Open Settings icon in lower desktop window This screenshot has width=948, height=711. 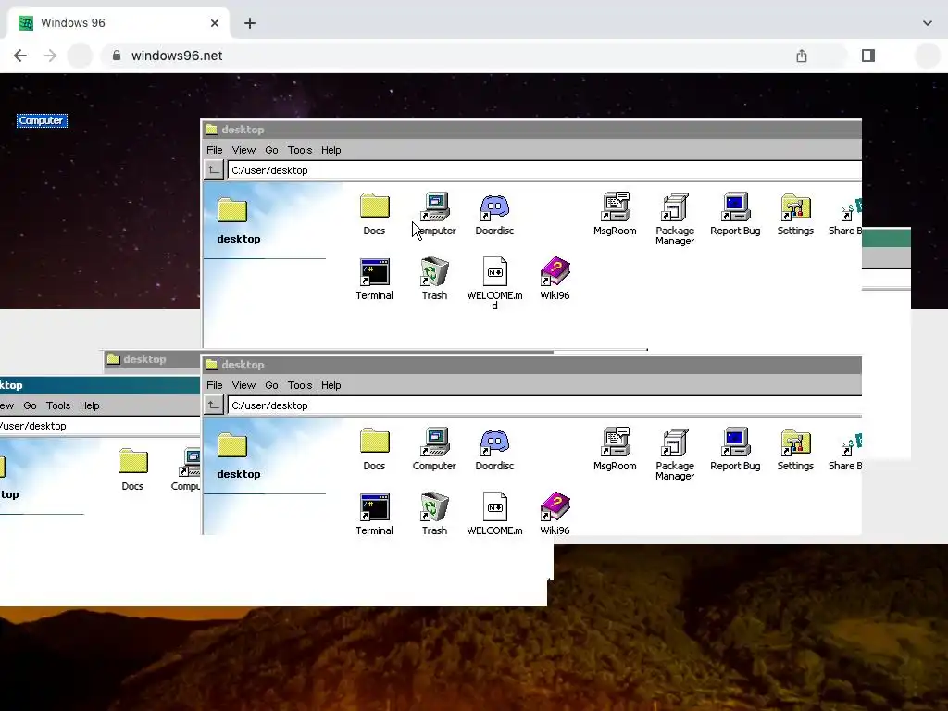point(795,449)
